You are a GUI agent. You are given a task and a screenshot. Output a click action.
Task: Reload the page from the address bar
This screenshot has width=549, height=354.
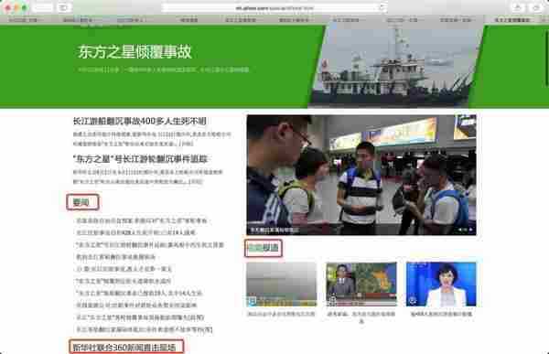point(382,7)
